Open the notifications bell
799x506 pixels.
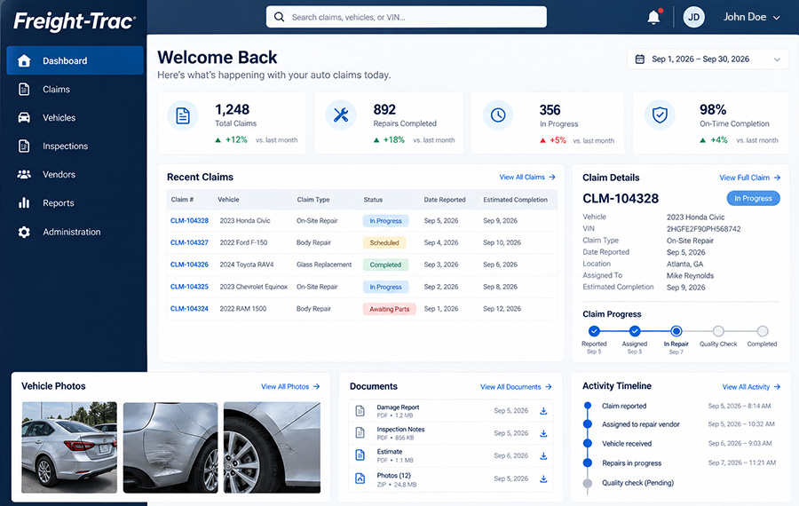(653, 18)
